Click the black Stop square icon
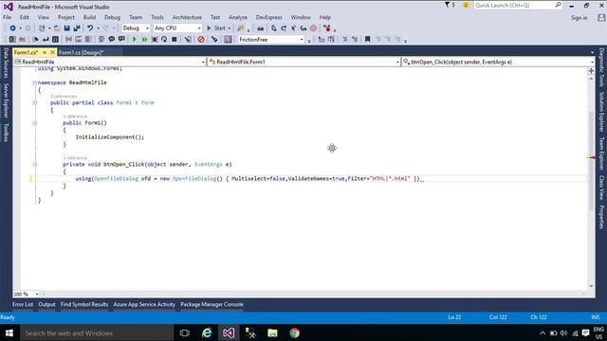Viewport: 607px width, 341px height. tap(175, 40)
